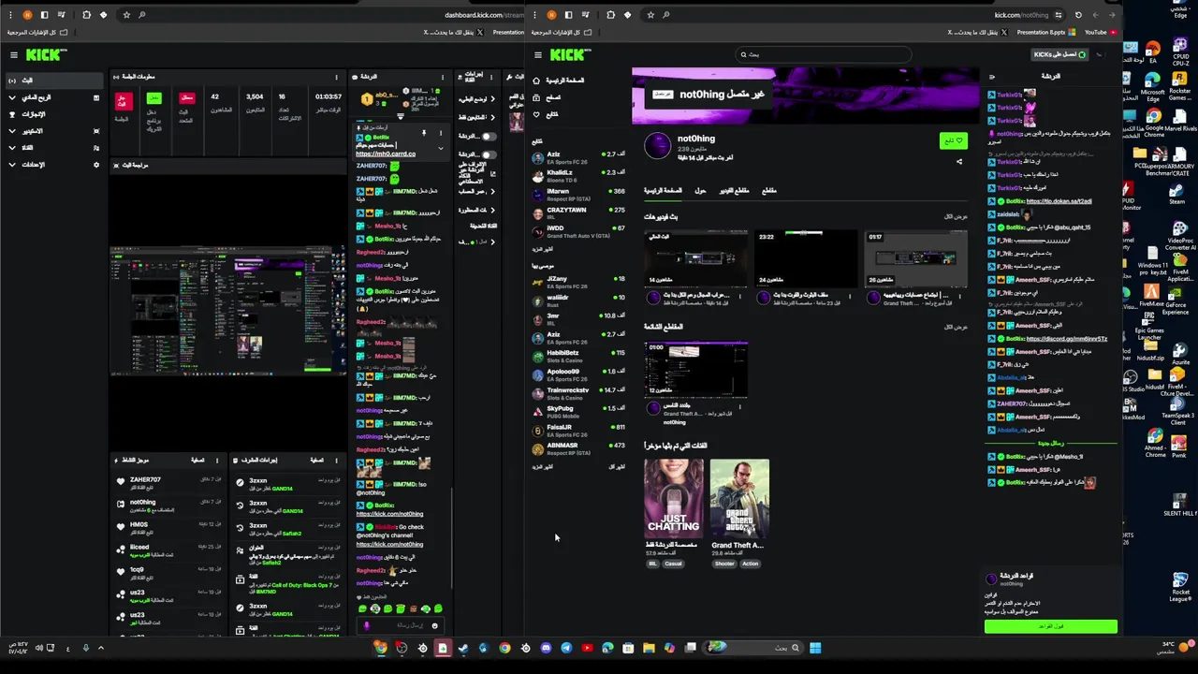Click the Windows Start button

[x=815, y=648]
